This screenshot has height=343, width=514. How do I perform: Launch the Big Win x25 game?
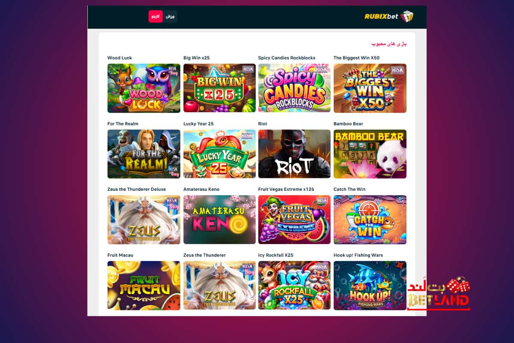tap(219, 88)
